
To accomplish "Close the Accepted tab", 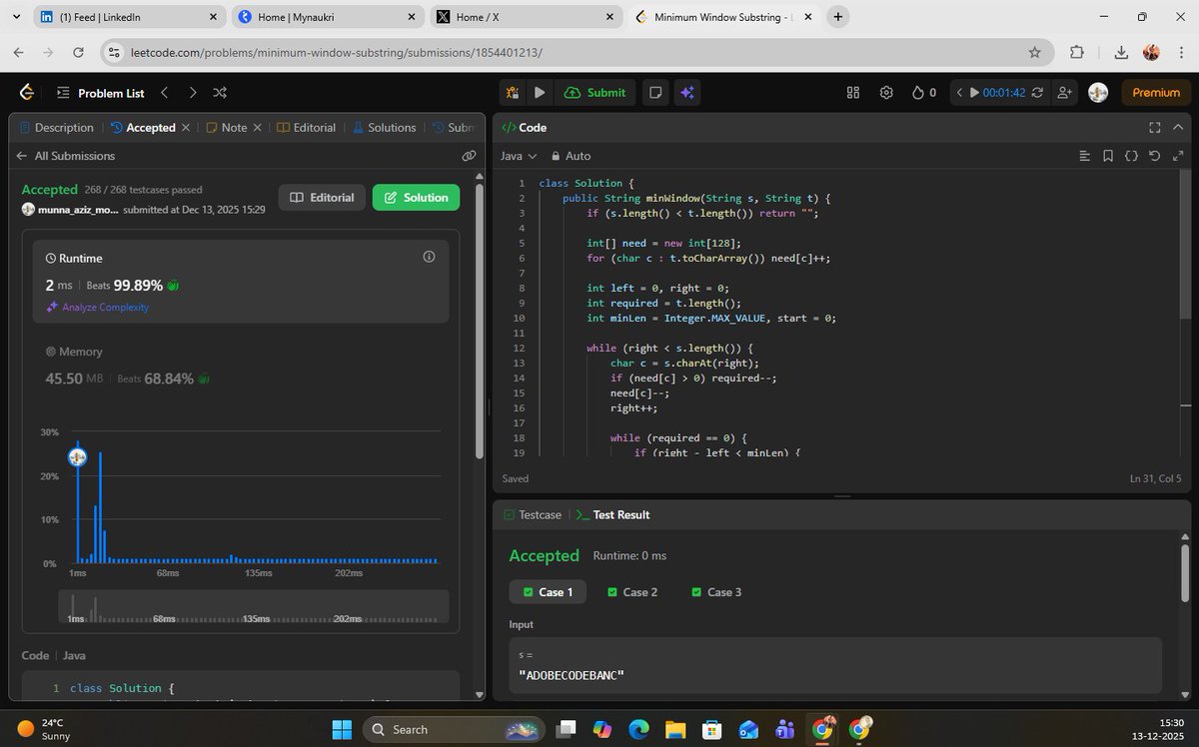I will click(x=187, y=127).
